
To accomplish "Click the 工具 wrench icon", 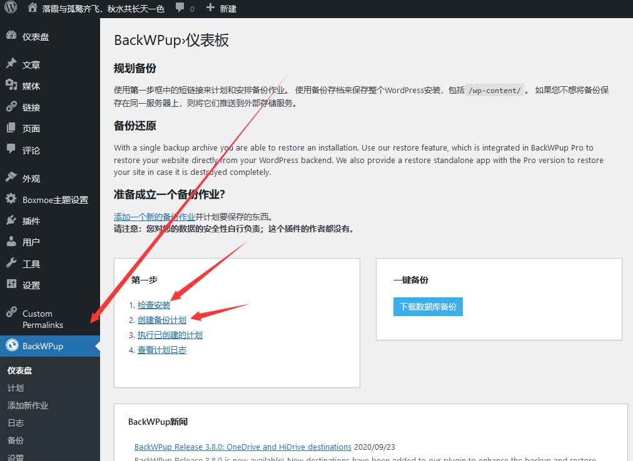I will [11, 262].
